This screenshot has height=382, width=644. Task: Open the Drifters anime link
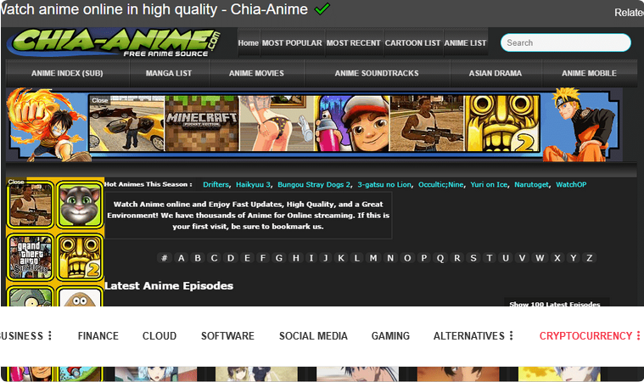[216, 184]
